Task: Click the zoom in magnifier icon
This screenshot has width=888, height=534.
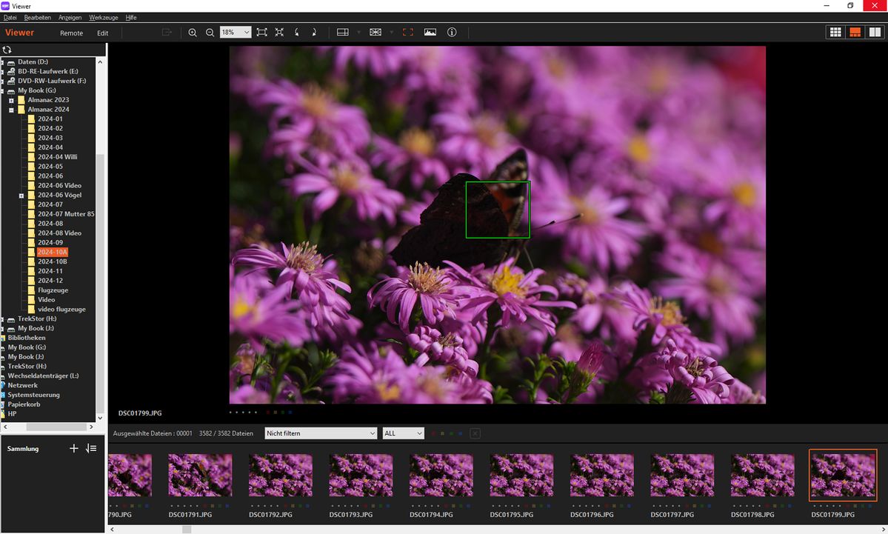Action: click(193, 33)
